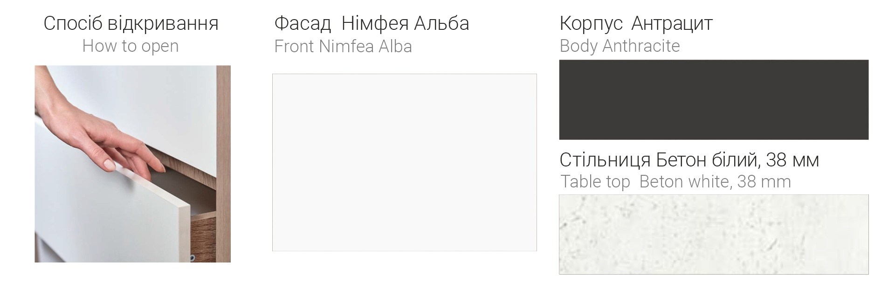Click the word "Body" in the subtitle
The image size is (895, 283).
click(x=578, y=46)
